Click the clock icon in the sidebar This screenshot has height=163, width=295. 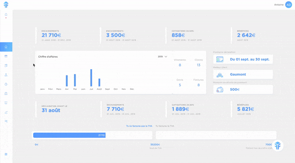6,84
